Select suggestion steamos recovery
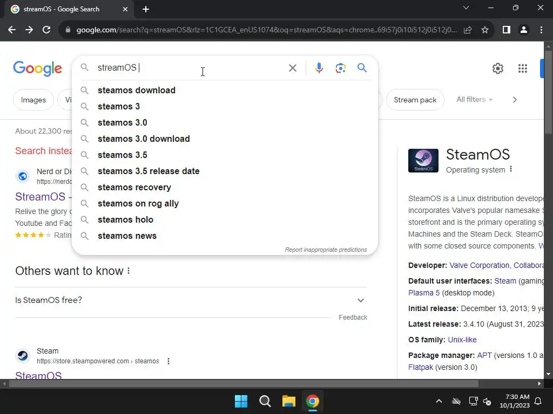 225,187
